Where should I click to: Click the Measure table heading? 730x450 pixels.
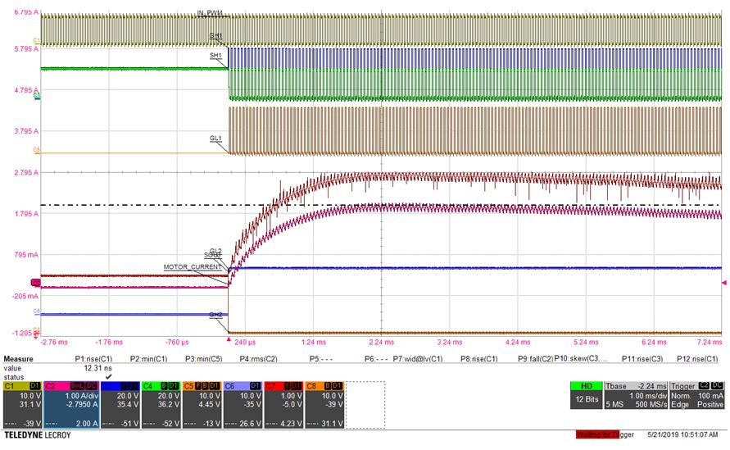click(x=18, y=359)
